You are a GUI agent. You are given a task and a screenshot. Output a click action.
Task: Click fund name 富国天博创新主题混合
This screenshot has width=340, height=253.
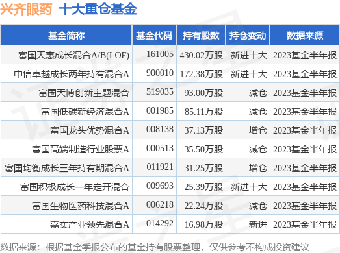84,93
